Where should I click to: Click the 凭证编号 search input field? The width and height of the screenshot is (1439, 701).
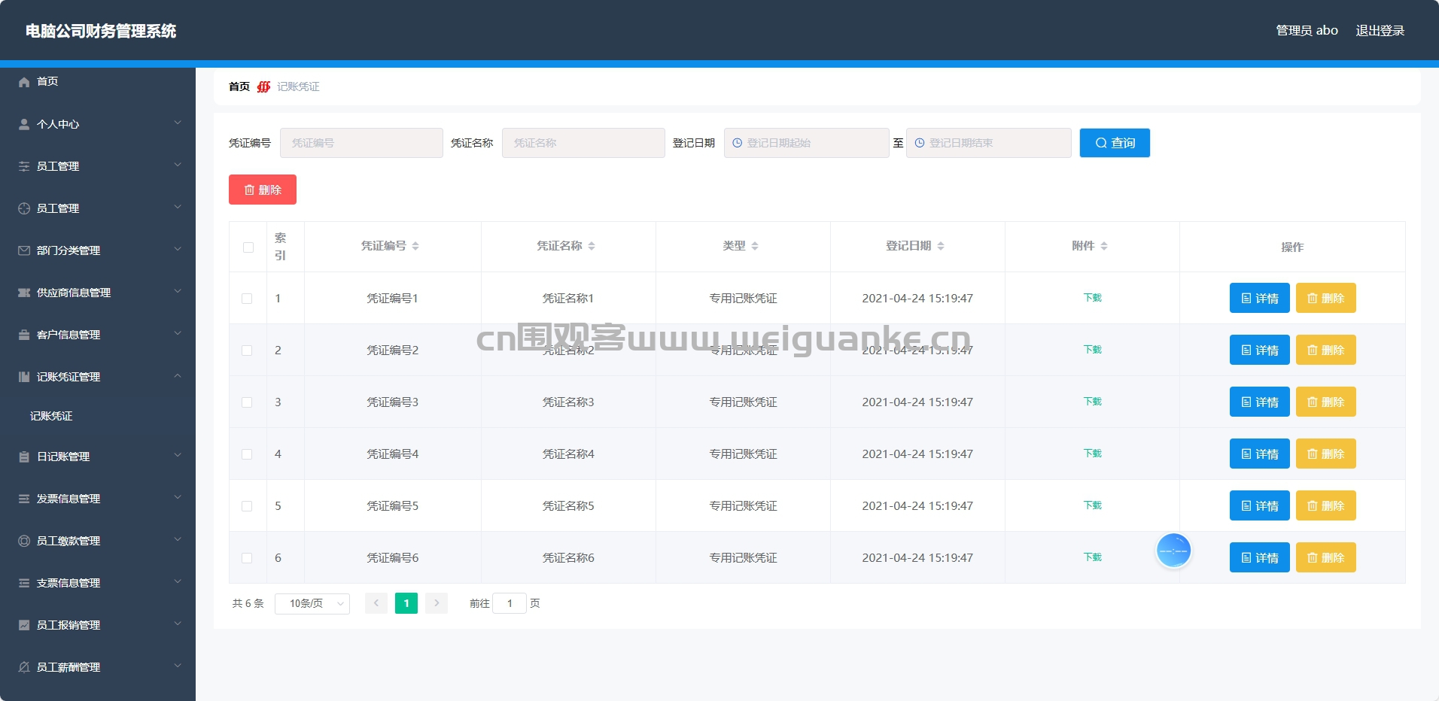click(361, 143)
